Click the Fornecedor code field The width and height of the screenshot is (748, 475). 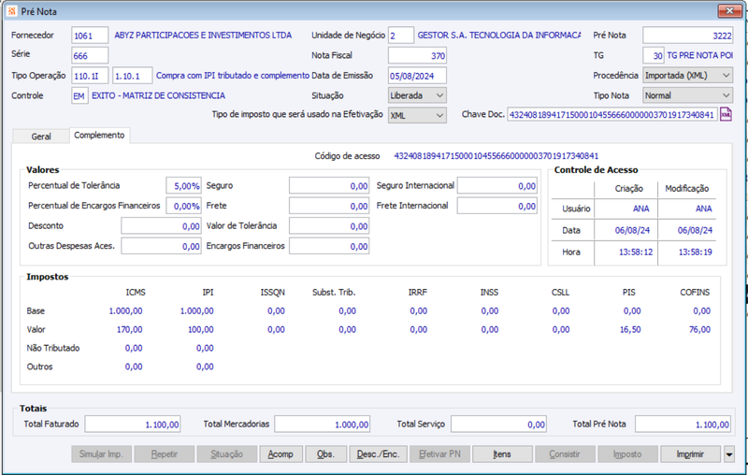pos(90,36)
